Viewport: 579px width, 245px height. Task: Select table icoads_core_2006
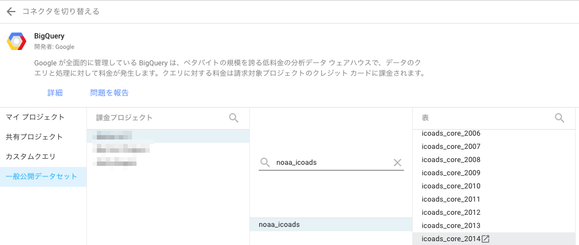click(x=494, y=133)
